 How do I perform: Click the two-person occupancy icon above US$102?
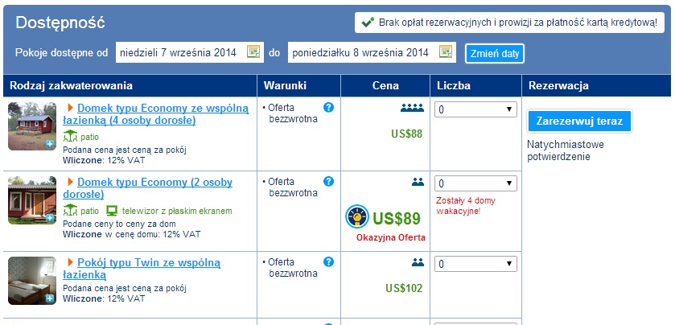pos(418,262)
